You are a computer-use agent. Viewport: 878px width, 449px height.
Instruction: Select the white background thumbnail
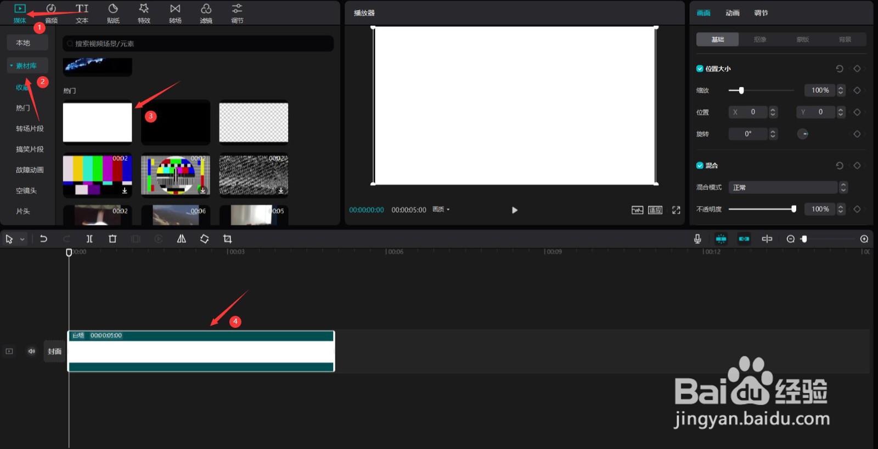97,122
